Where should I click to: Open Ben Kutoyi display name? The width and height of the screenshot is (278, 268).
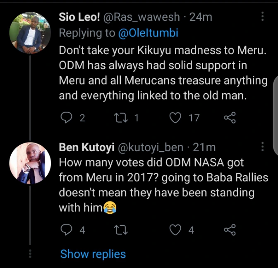[x=86, y=147]
